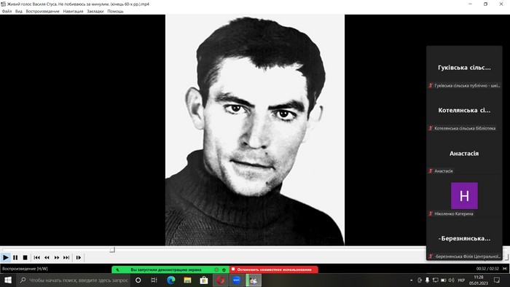Image resolution: width=510 pixels, height=287 pixels.
Task: Click the Play button in the player
Action: click(6, 257)
